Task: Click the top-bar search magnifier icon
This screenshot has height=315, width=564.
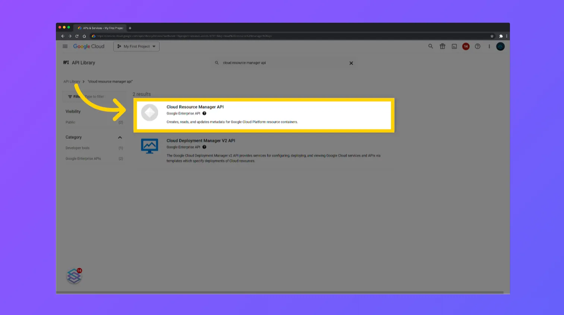Action: pyautogui.click(x=431, y=46)
